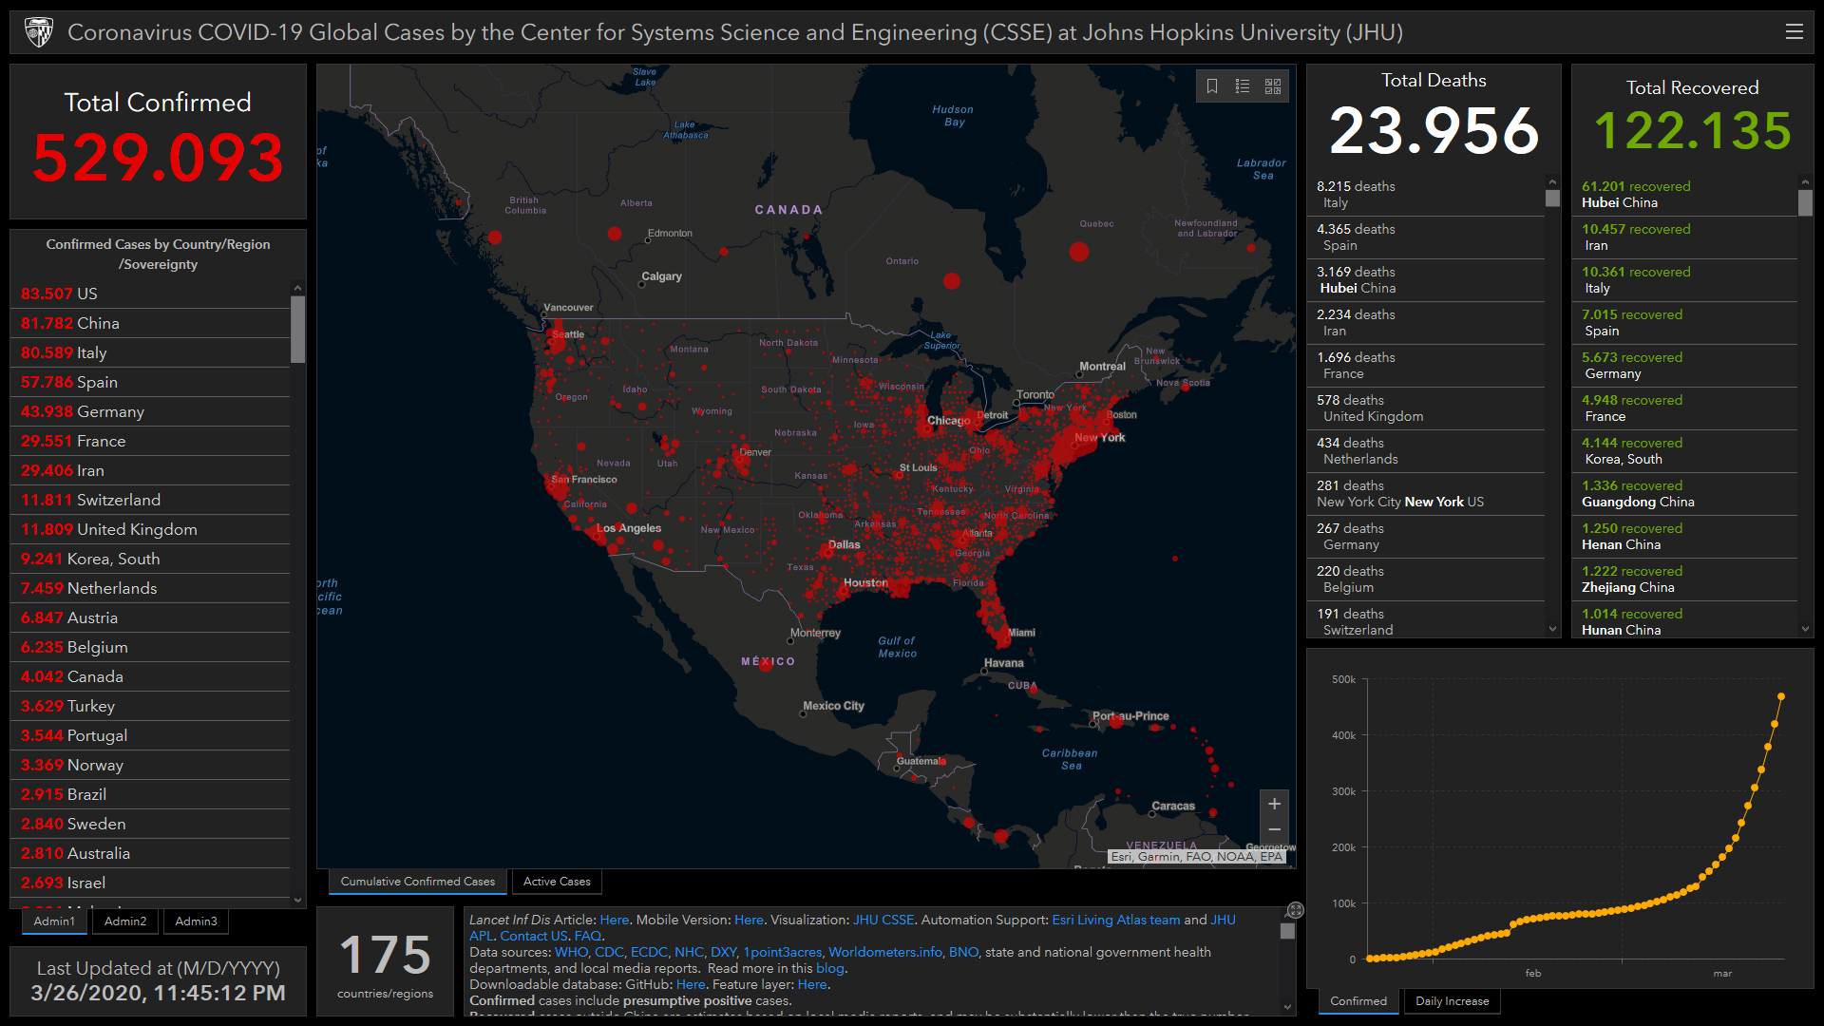
Task: Click the last data point on chart
Action: [x=1781, y=696]
